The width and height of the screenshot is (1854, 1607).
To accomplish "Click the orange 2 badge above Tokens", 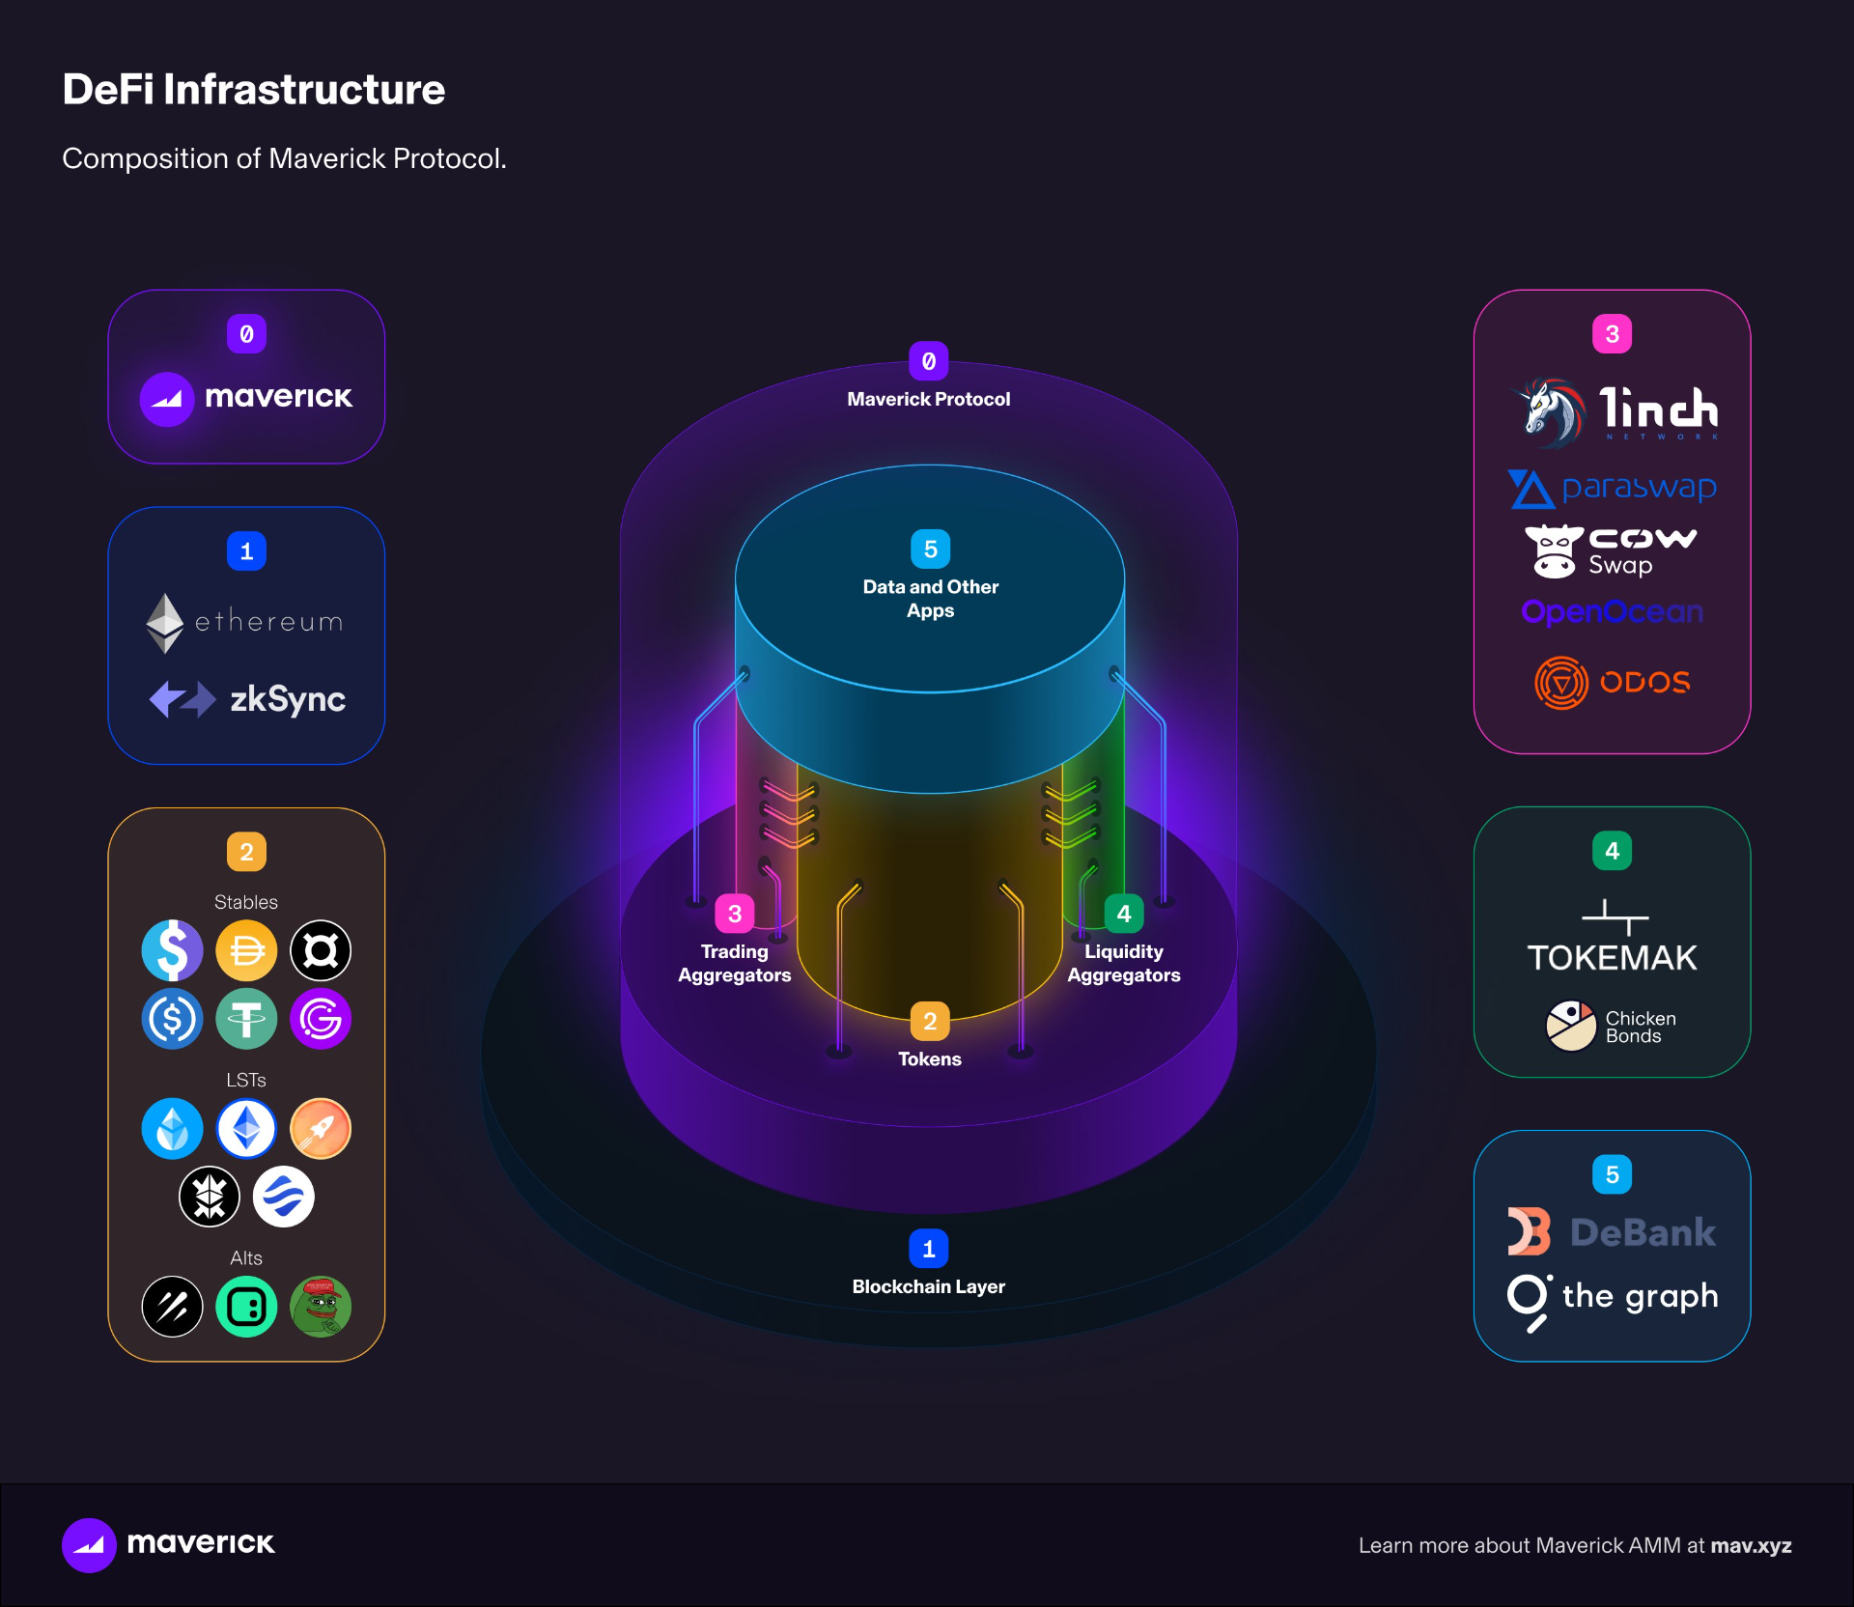I will pyautogui.click(x=930, y=1022).
